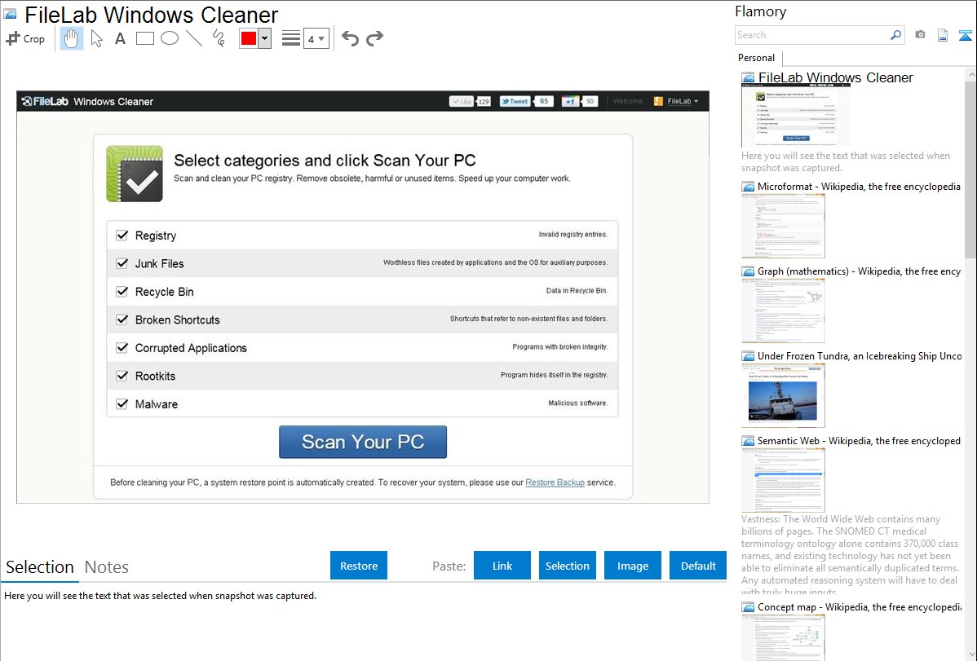
Task: Select the Crop tool
Action: (25, 38)
